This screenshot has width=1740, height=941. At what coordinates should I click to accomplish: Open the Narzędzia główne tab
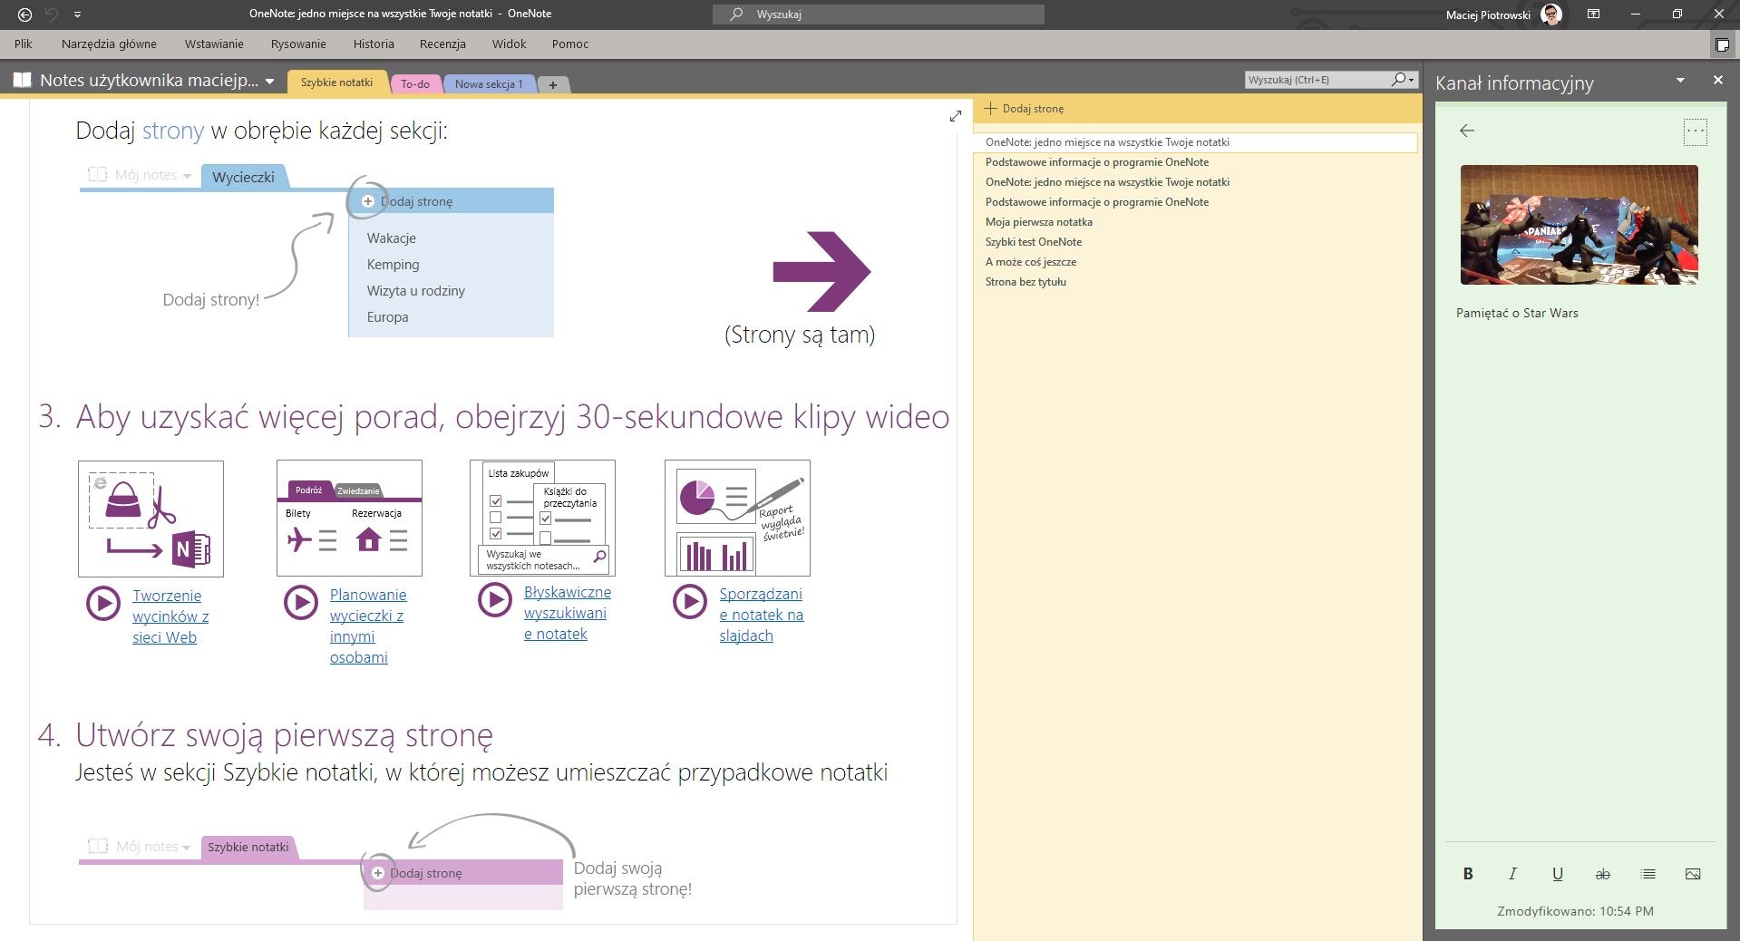[109, 44]
